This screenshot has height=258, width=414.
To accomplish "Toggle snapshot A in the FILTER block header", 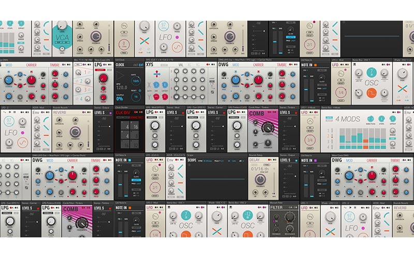I will [290, 207].
